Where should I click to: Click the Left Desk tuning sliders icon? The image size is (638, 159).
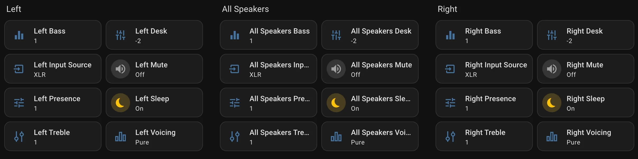121,35
